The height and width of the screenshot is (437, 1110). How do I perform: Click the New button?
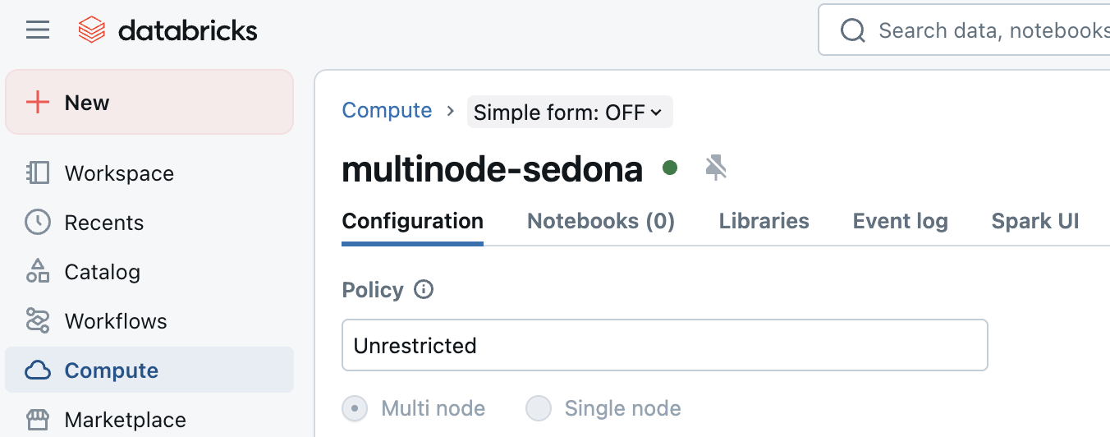click(x=149, y=103)
